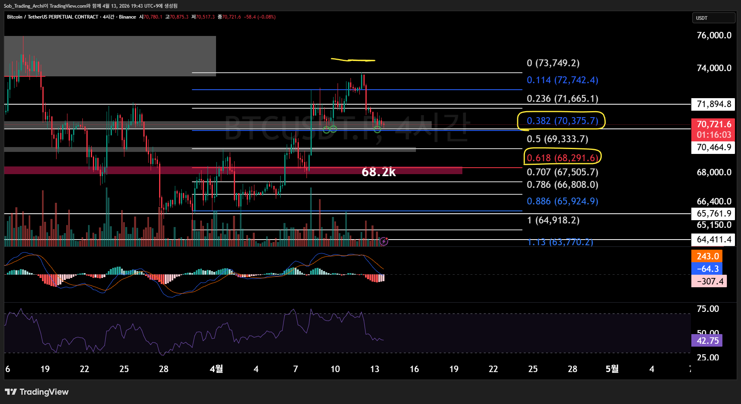This screenshot has height=404, width=741.
Task: Click the 5월 date label on the time axis
Action: (612, 369)
